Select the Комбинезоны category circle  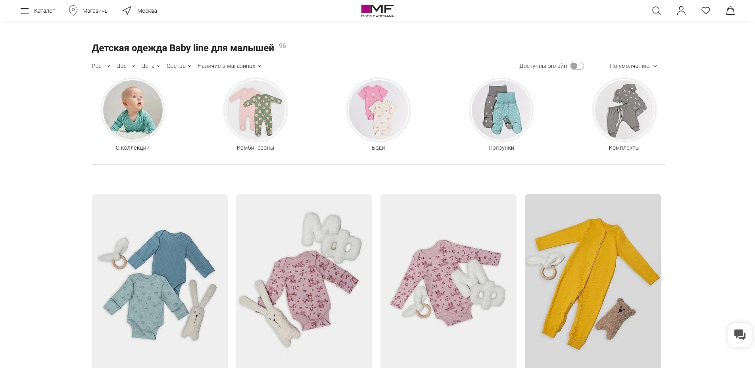[256, 110]
